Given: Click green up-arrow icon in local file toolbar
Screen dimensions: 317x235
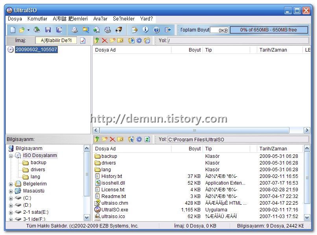Looking at the screenshot, I should click(x=97, y=139).
